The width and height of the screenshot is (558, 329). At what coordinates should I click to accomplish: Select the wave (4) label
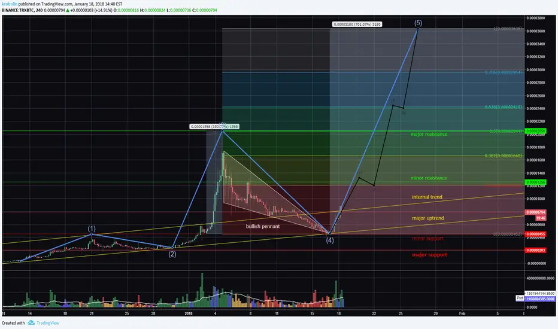330,240
